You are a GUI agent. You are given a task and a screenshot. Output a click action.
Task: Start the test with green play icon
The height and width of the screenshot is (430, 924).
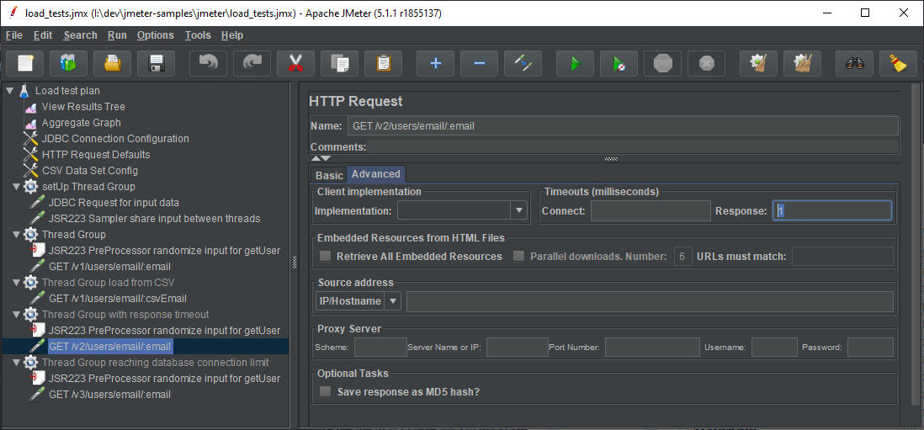point(575,63)
